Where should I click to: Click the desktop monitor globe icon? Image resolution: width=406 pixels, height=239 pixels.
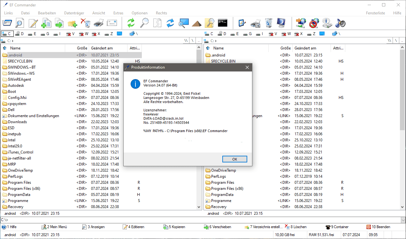pos(281,23)
